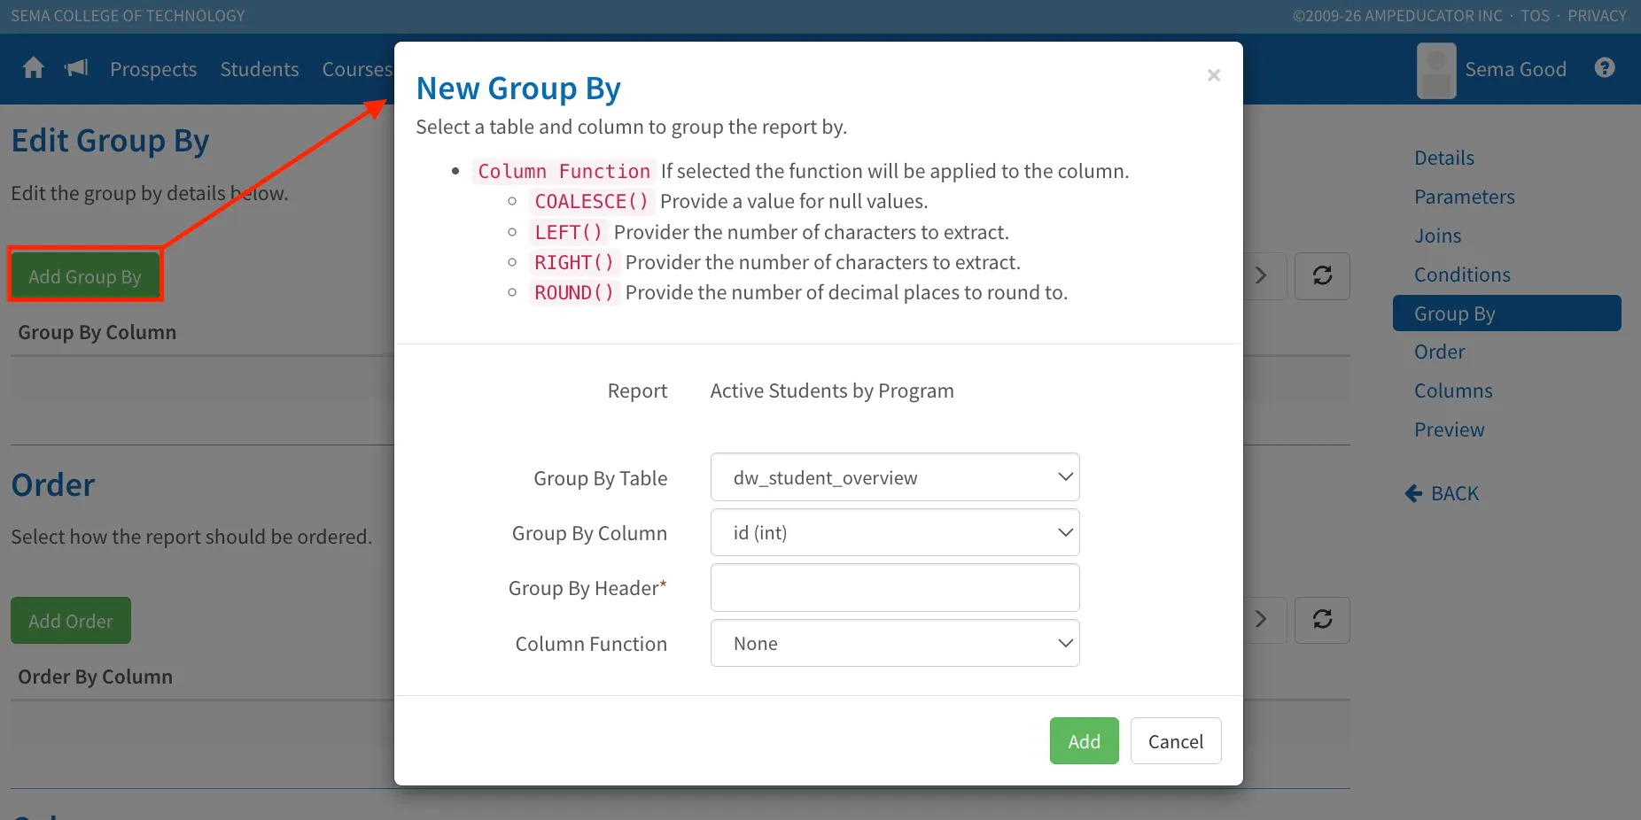Go to the Home icon
Viewport: 1641px width, 820px height.
pyautogui.click(x=34, y=68)
